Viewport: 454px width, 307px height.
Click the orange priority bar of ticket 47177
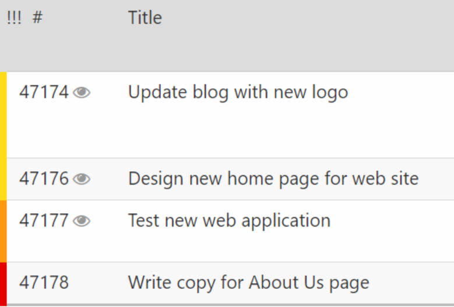point(3,231)
